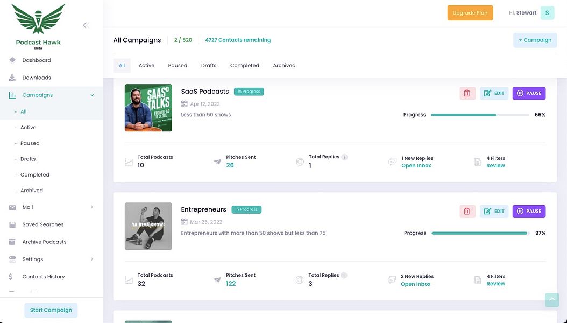Open Inbox for SaaS Podcasts replies
The width and height of the screenshot is (567, 323).
(416, 166)
